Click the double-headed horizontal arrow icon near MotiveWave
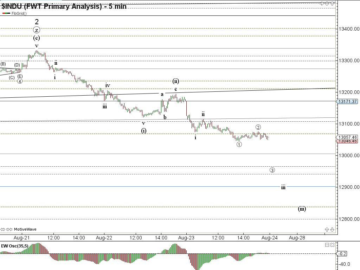The width and height of the screenshot is (360, 270). point(3,229)
